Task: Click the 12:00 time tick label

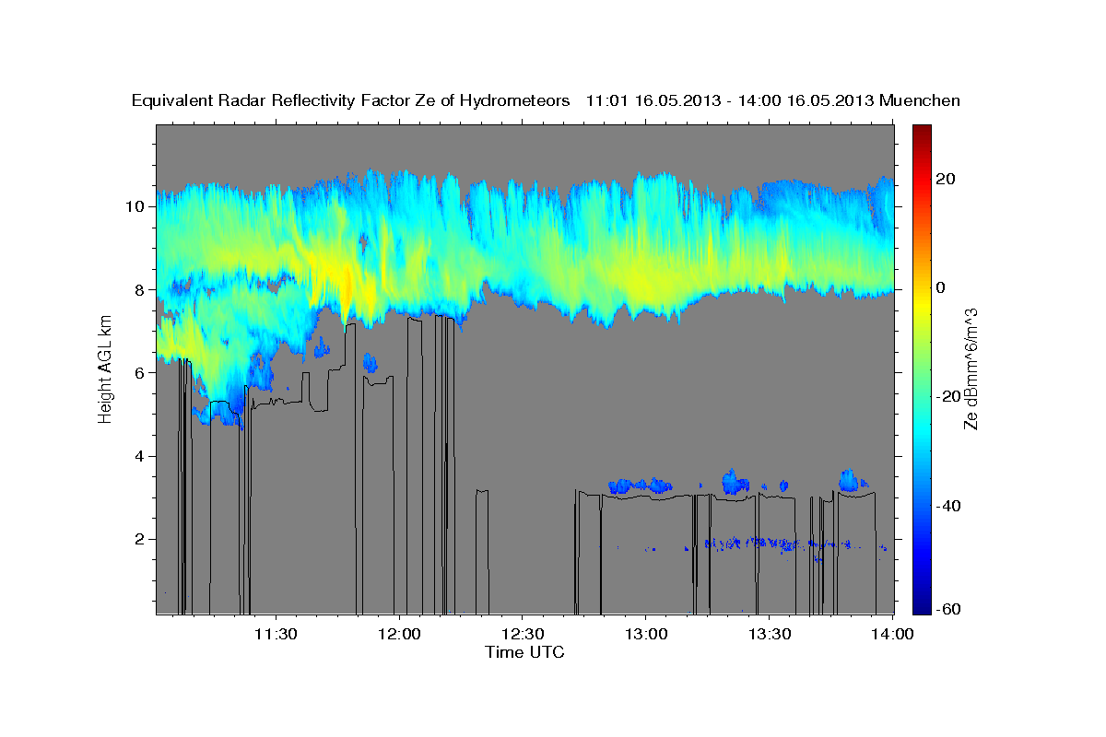Action: click(400, 634)
